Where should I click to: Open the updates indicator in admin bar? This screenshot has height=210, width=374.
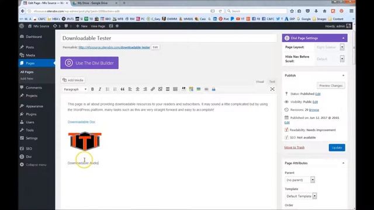pos(57,26)
